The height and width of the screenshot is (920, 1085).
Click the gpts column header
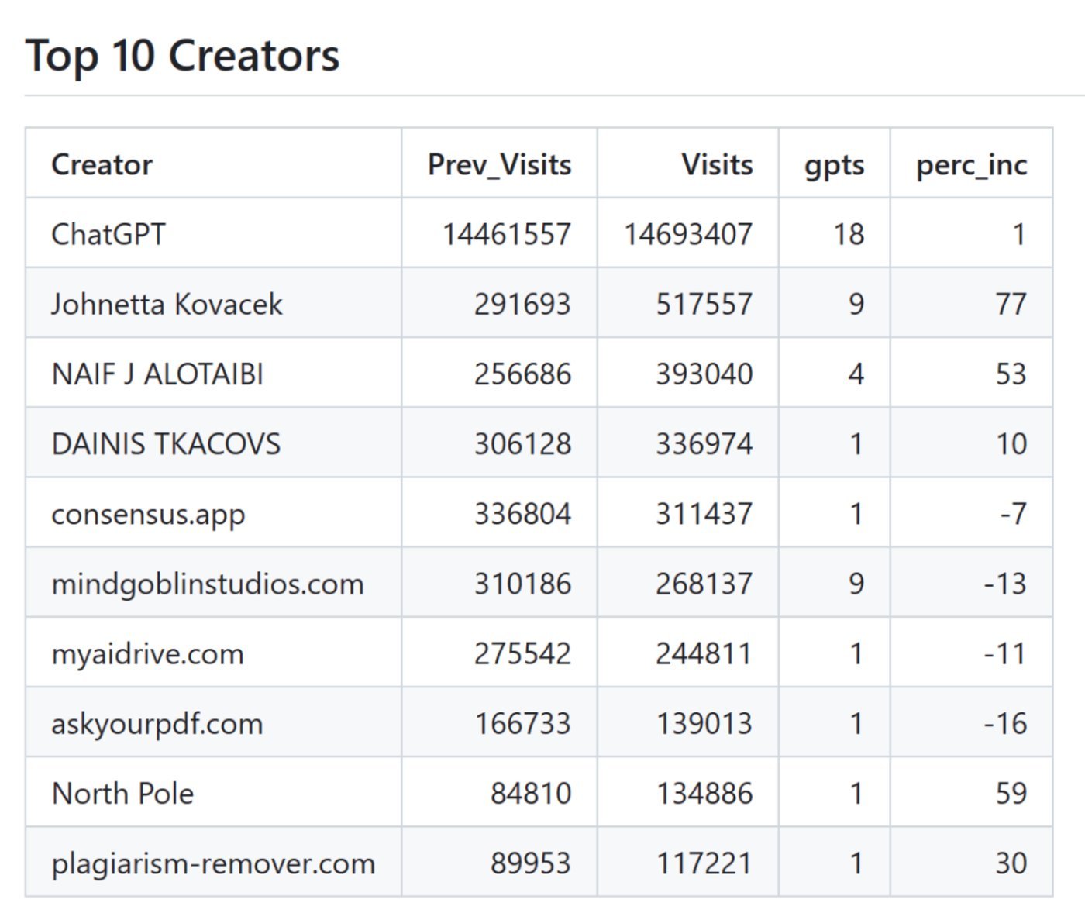coord(834,164)
